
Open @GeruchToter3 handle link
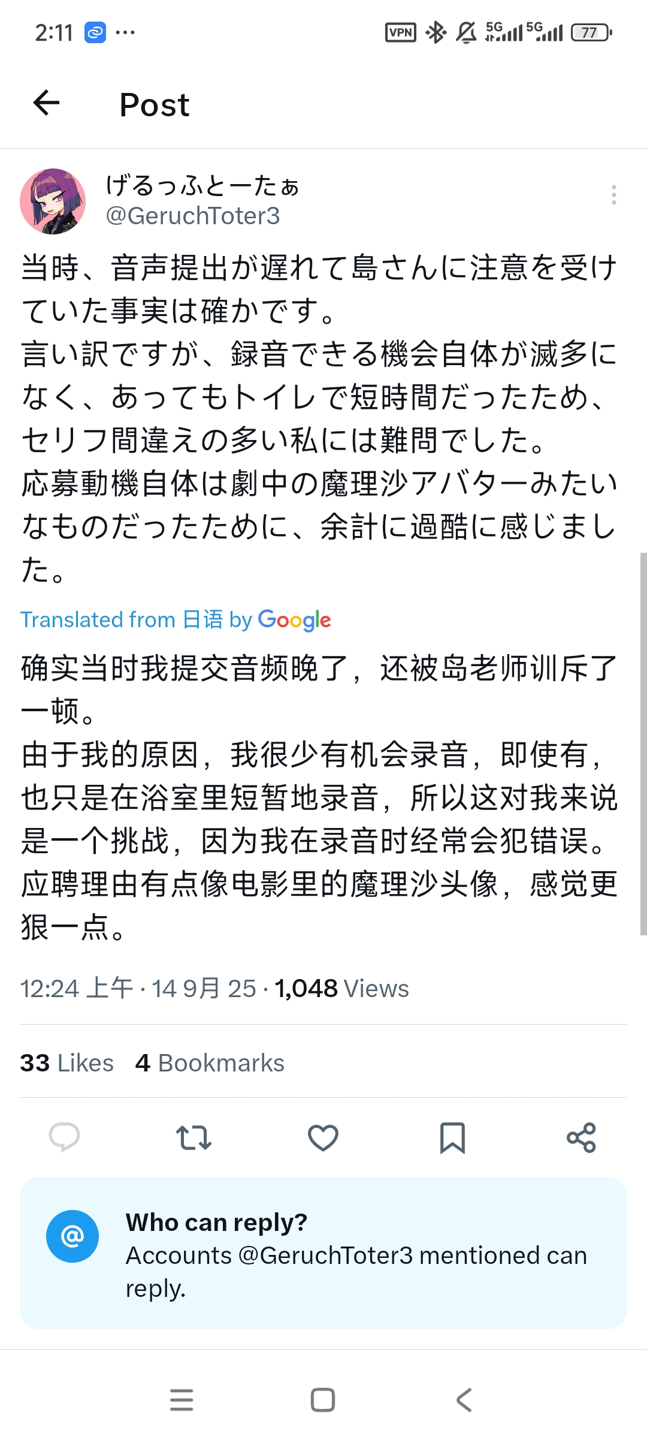click(192, 216)
